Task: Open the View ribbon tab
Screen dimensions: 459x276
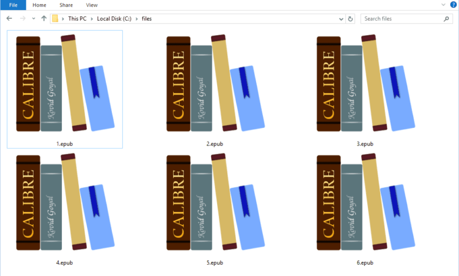Action: click(92, 5)
